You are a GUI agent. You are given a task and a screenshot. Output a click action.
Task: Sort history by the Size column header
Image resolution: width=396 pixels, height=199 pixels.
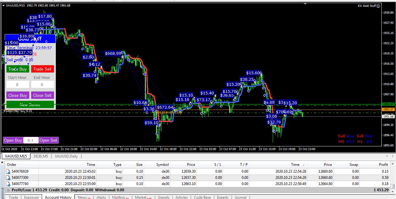pos(134,165)
